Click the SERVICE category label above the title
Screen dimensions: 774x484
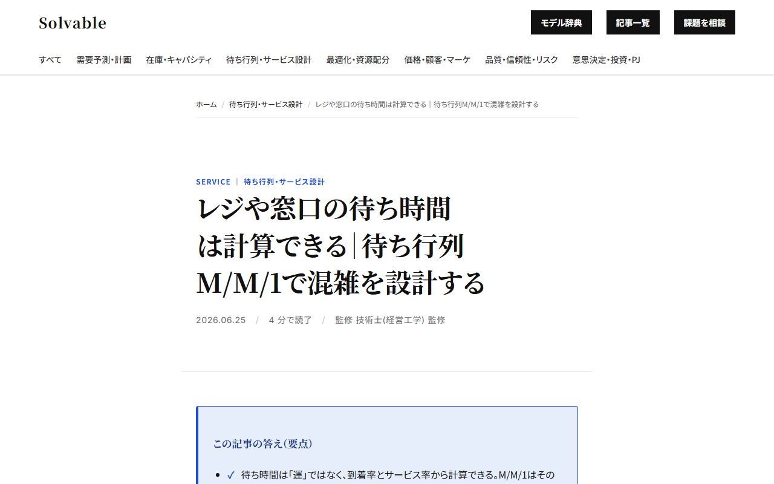pyautogui.click(x=213, y=181)
